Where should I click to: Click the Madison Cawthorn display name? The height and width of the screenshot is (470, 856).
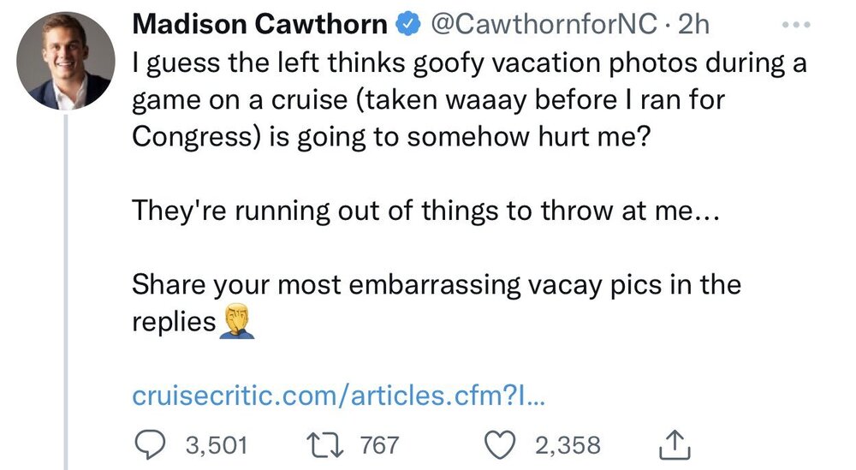coord(260,26)
